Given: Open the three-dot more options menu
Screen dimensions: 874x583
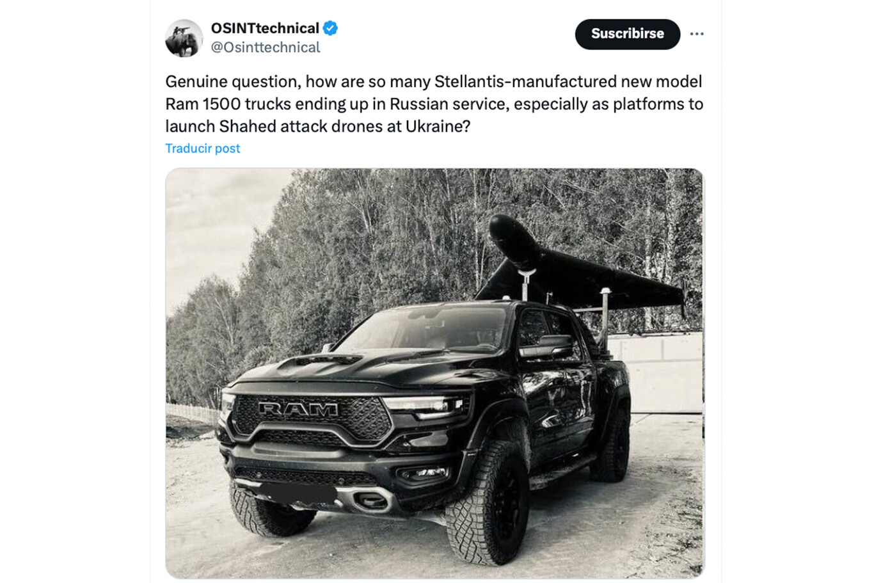Looking at the screenshot, I should [697, 33].
